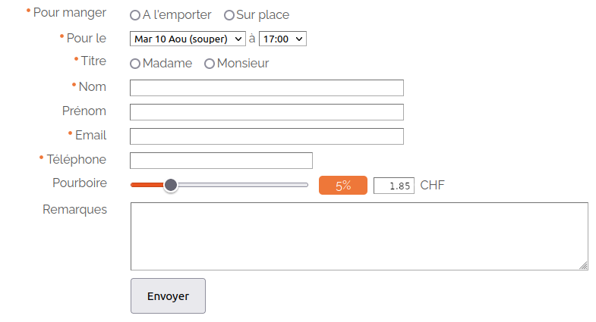
Task: Click the 'A l'emporter' label text
Action: click(177, 15)
